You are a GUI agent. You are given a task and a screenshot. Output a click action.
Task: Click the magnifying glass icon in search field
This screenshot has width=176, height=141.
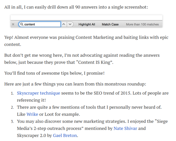22,24
